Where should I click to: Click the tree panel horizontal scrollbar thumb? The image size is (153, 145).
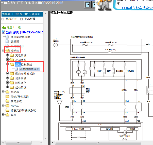click(19, 142)
